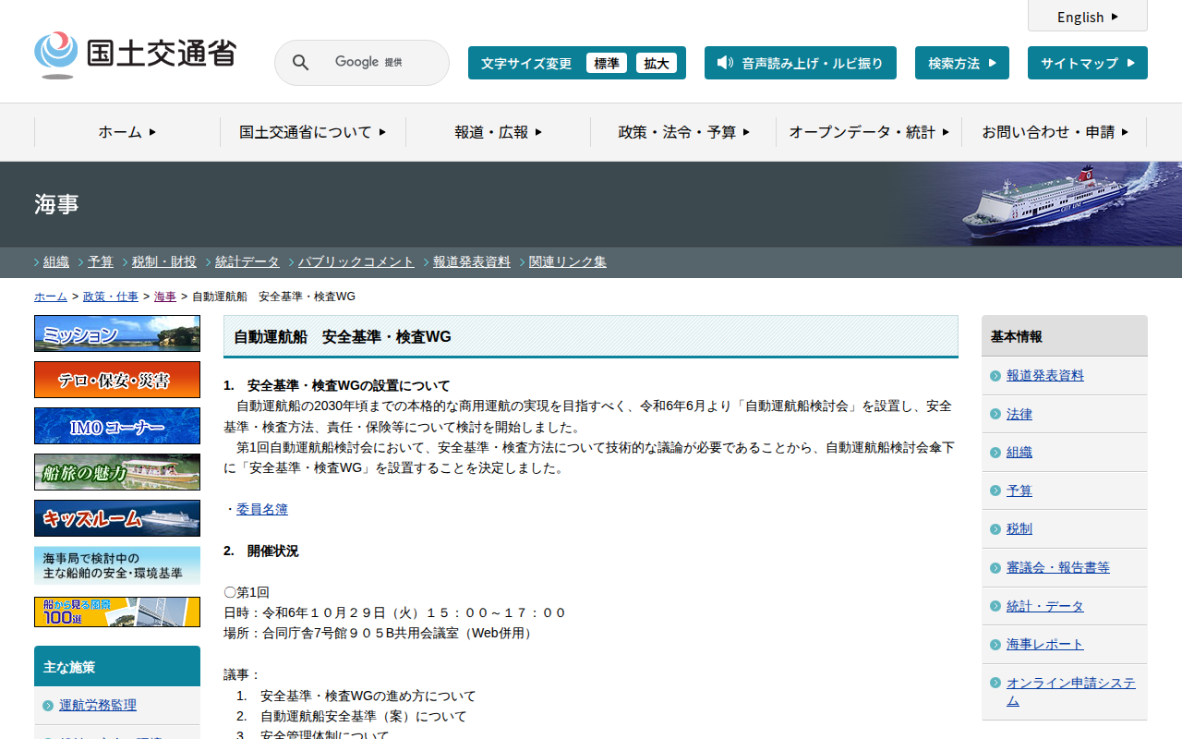Open the ミッション banner
This screenshot has width=1182, height=739.
(117, 333)
